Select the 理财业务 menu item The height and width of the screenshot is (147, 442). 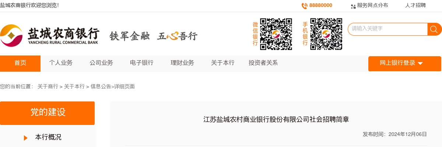(x=182, y=63)
